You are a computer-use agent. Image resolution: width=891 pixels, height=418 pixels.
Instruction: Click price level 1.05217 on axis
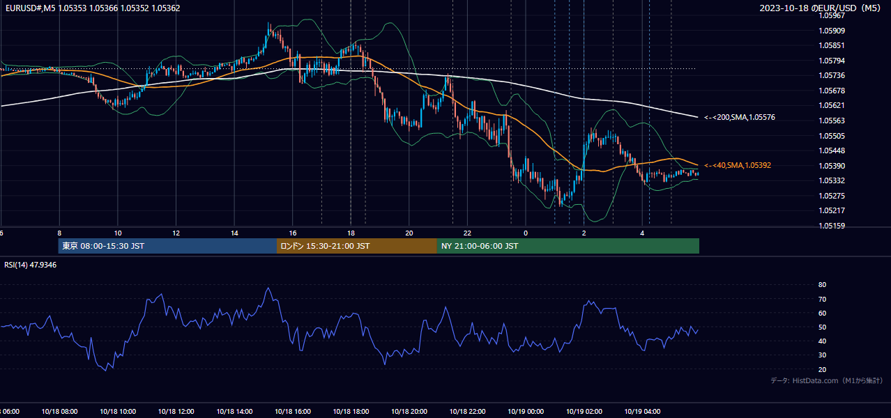click(832, 210)
